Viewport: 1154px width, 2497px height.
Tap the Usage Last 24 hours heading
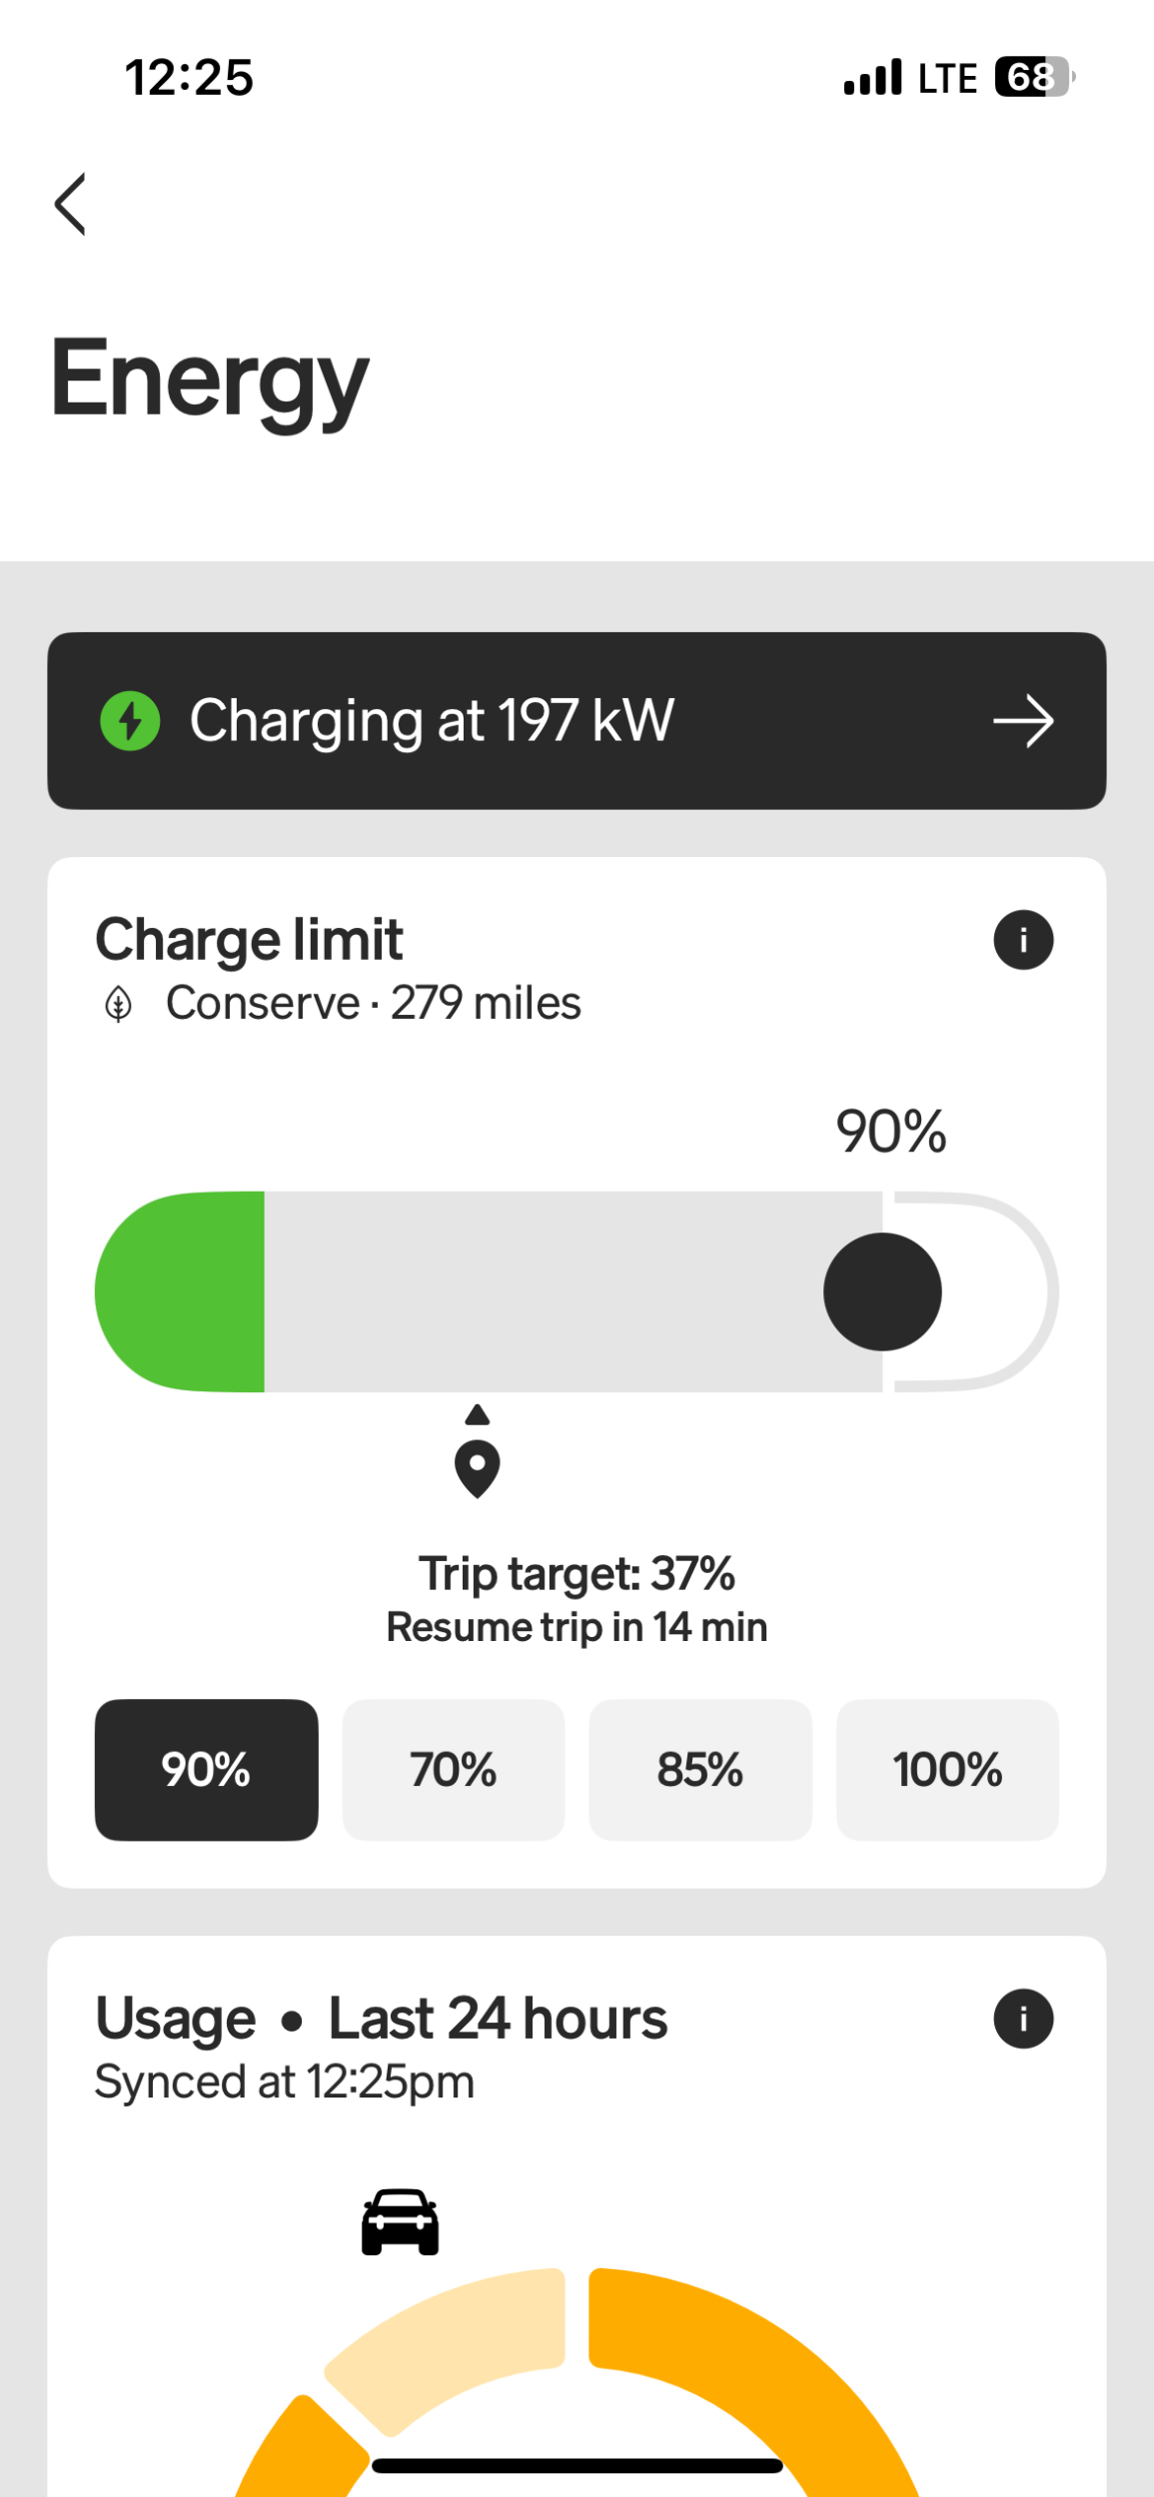click(x=381, y=2019)
